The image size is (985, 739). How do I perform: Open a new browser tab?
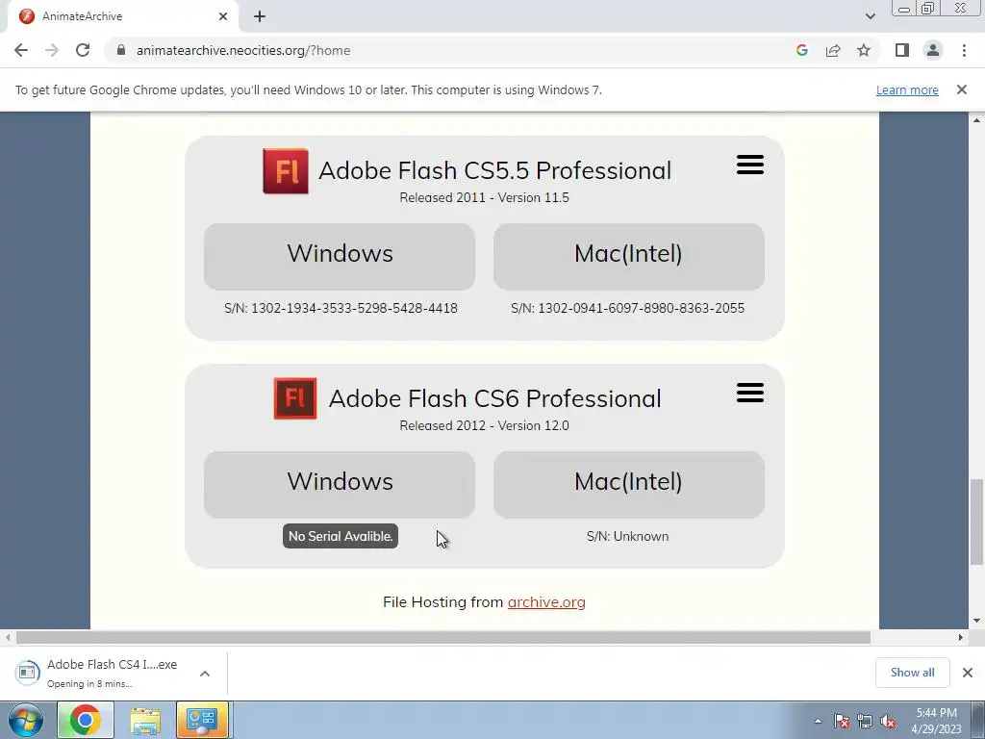click(260, 16)
